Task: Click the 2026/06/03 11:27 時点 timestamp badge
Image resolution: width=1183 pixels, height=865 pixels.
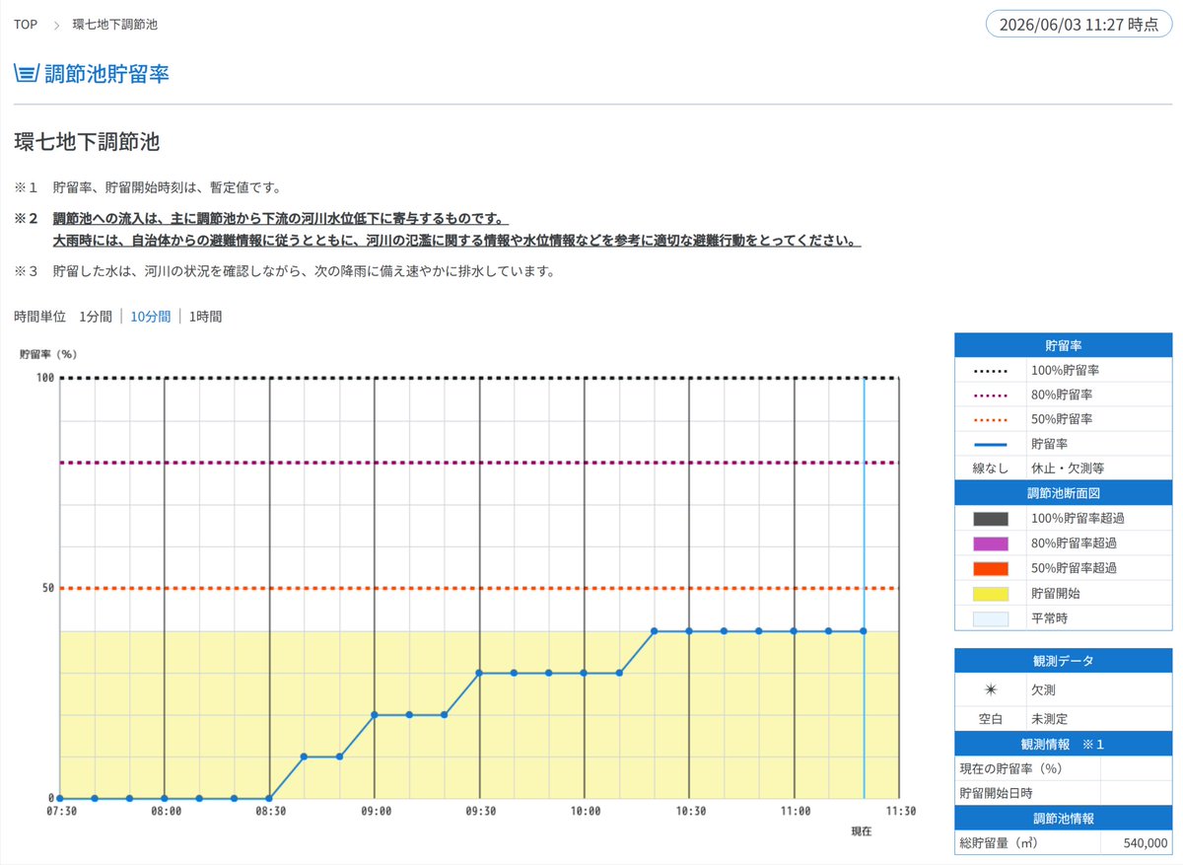Action: (x=1079, y=25)
